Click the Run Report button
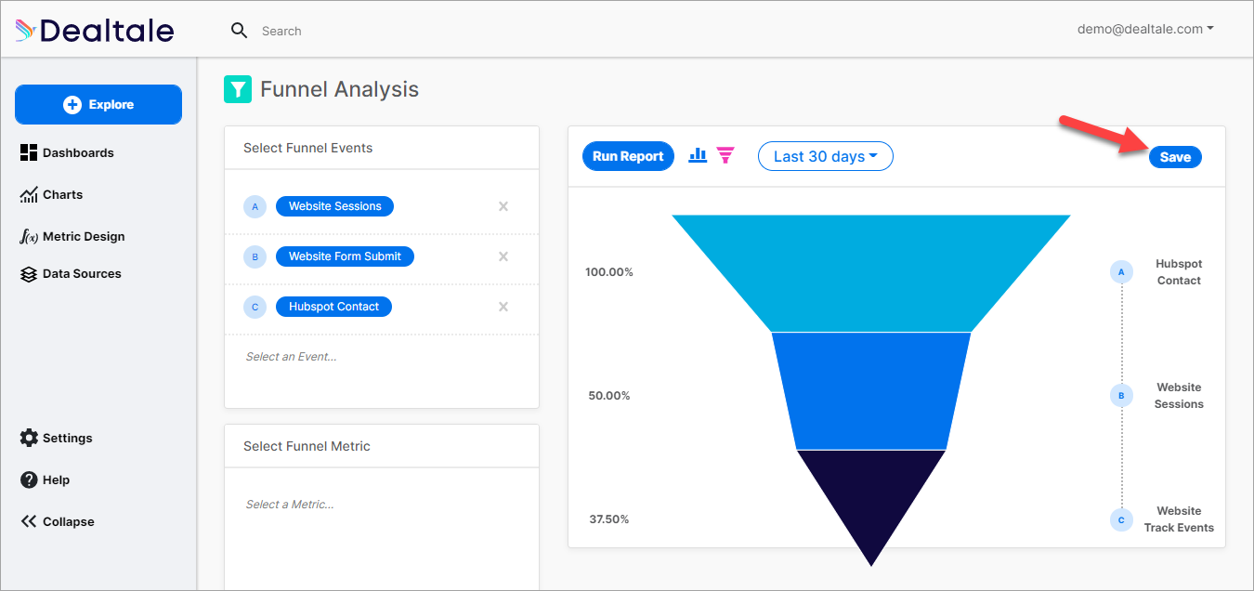Screen dimensions: 1254x591 pos(628,156)
